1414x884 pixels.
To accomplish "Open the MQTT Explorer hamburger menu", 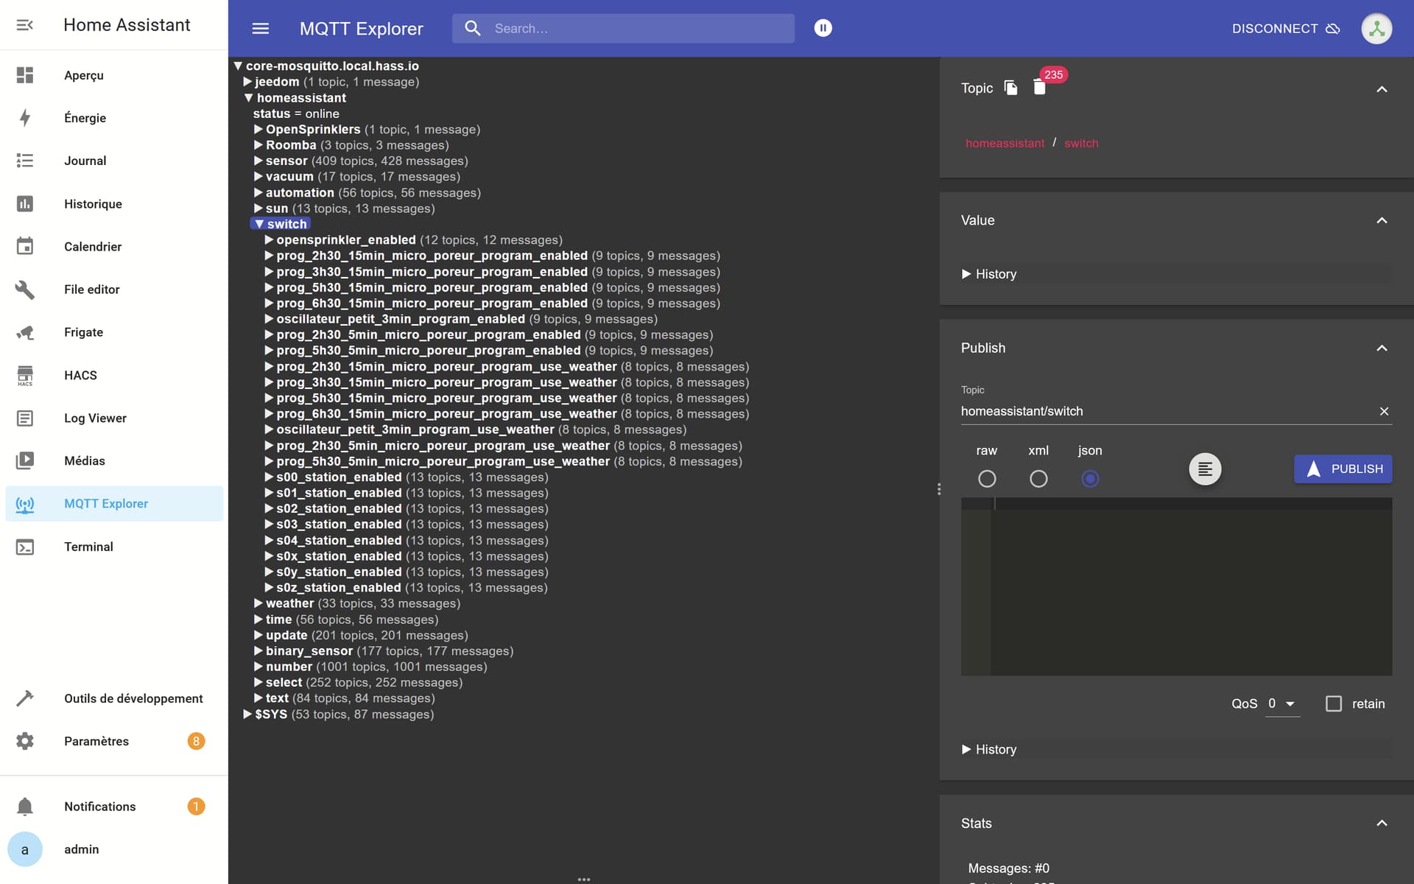I will point(261,29).
